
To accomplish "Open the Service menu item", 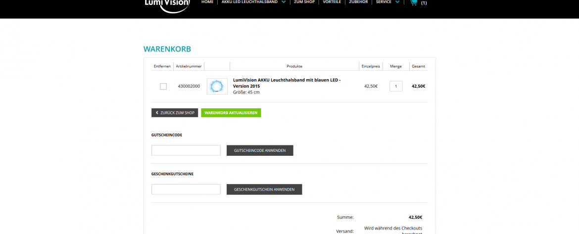I will 384,2.
